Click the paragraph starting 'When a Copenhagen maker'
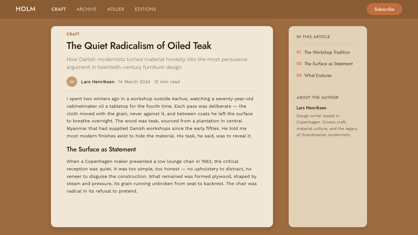This screenshot has height=235, width=418. click(162, 176)
